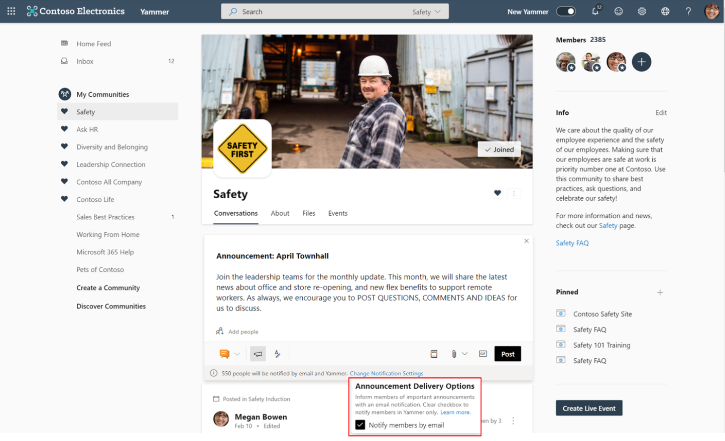Image resolution: width=725 pixels, height=441 pixels.
Task: Click the announcement megaphone icon
Action: (x=258, y=354)
